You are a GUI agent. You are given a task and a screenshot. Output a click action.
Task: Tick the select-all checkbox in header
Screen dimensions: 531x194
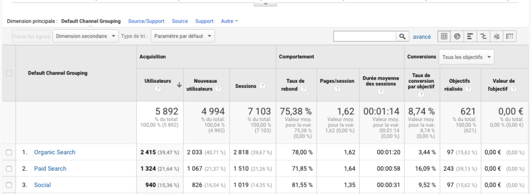9,73
